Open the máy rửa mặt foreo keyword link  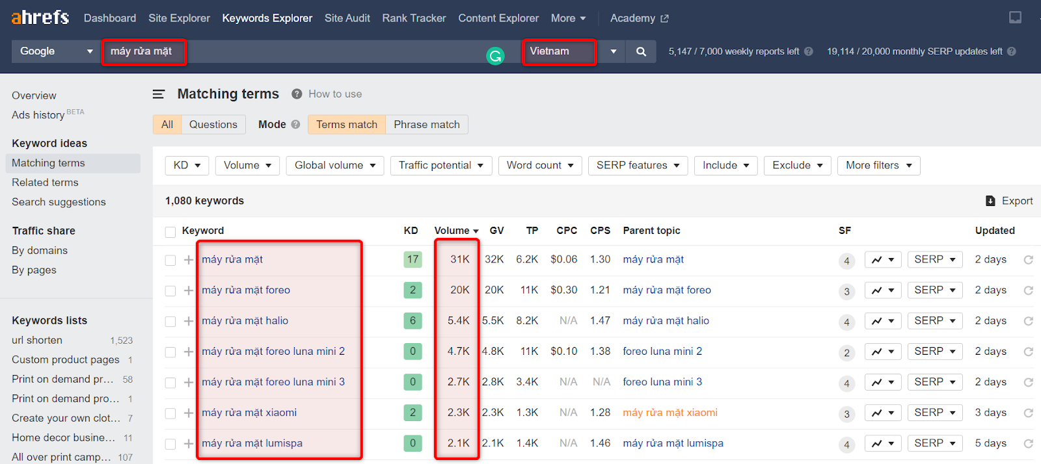pos(246,290)
